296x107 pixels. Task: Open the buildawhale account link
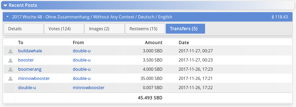pos(30,51)
